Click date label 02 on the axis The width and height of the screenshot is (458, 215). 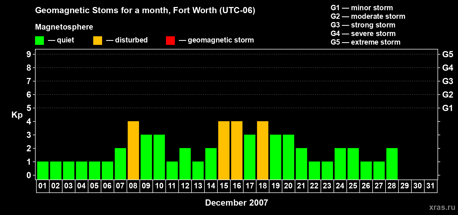coord(55,186)
